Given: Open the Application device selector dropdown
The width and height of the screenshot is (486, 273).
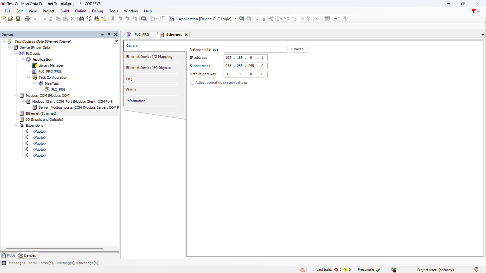Looking at the screenshot, I should coord(235,19).
